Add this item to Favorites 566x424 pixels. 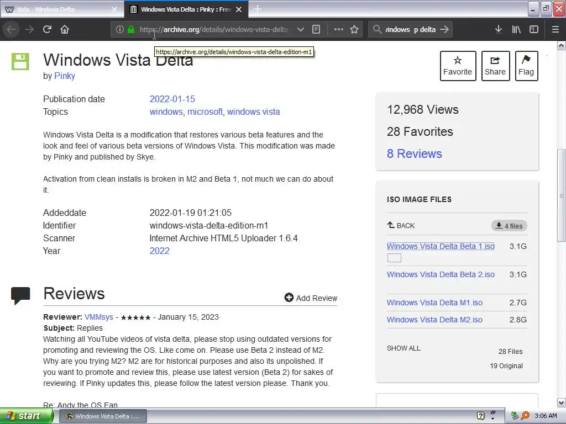point(458,66)
